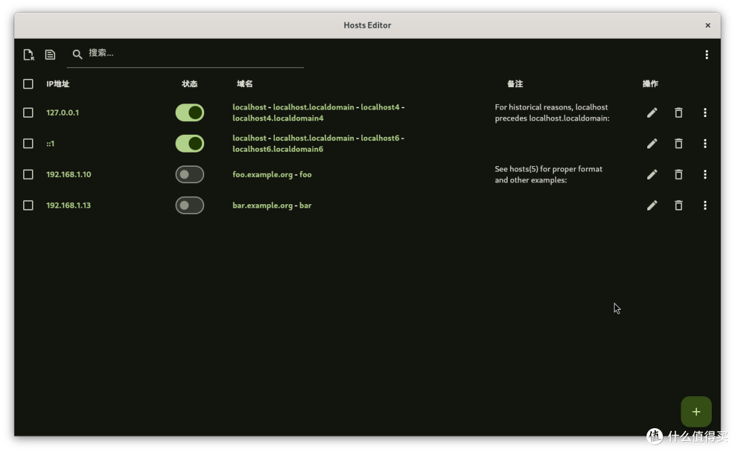The image size is (735, 452).
Task: Check the select-all checkbox beside IP地址
Action: [28, 84]
